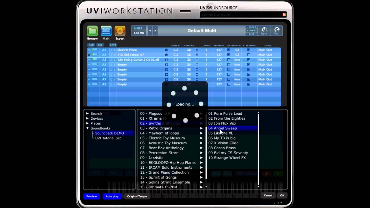Image resolution: width=370 pixels, height=208 pixels.
Task: Collapse the Soundbanks tree node
Action: click(x=87, y=128)
